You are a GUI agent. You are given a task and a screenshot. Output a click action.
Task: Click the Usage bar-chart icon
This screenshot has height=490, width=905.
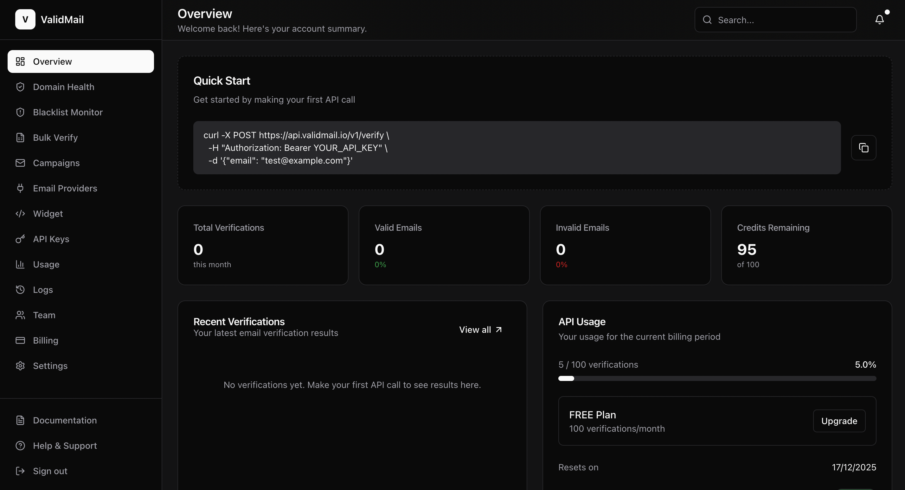pos(20,264)
